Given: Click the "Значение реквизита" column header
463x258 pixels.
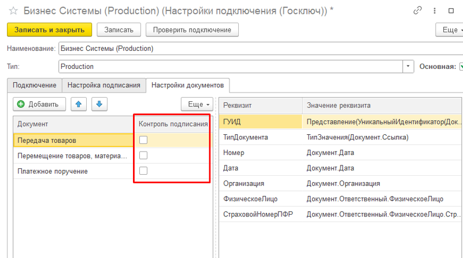Looking at the screenshot, I should [x=382, y=105].
